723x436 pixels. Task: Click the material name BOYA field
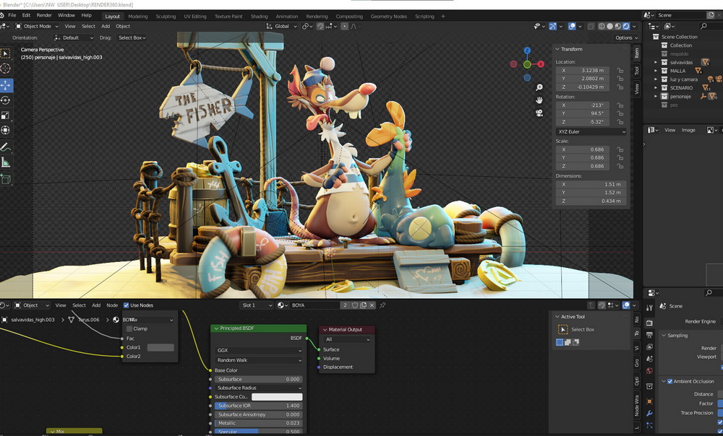315,305
